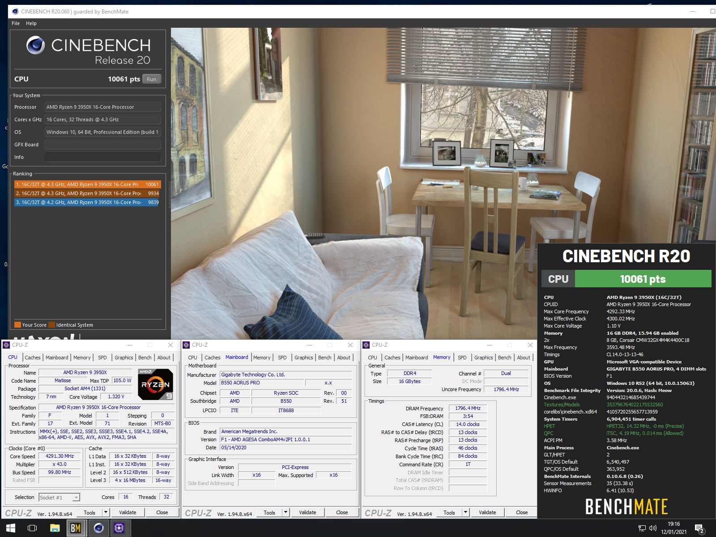
Task: Click the Max Effective Clock 4300.02 MHz in BenchMate
Action: click(621, 319)
